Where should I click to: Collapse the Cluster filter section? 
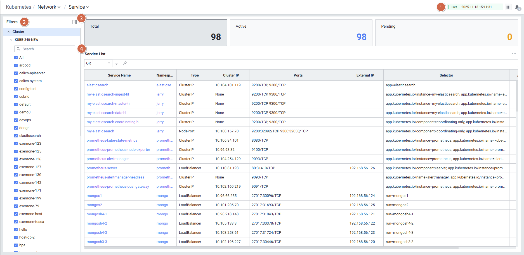point(9,32)
